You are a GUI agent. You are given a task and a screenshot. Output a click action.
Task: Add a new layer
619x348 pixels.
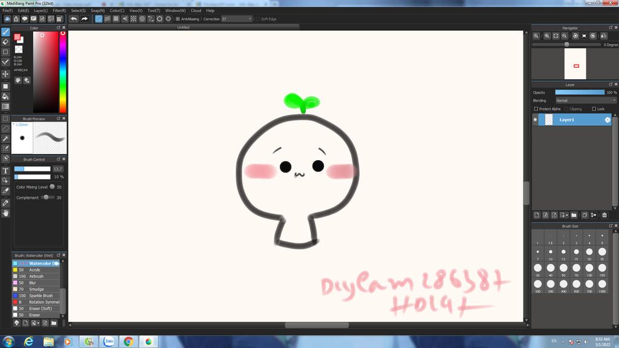tap(537, 215)
